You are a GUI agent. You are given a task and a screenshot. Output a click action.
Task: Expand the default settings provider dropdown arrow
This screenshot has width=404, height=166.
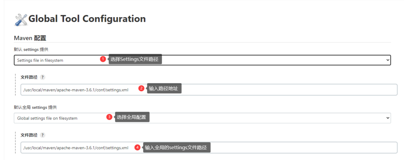pyautogui.click(x=387, y=60)
